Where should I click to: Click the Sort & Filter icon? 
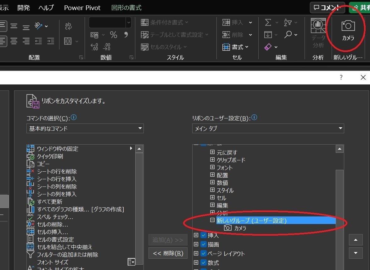pyautogui.click(x=288, y=22)
